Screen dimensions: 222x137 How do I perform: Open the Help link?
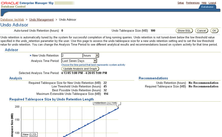point(204,3)
